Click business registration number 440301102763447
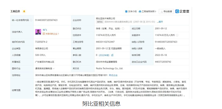 click(x=105, y=42)
